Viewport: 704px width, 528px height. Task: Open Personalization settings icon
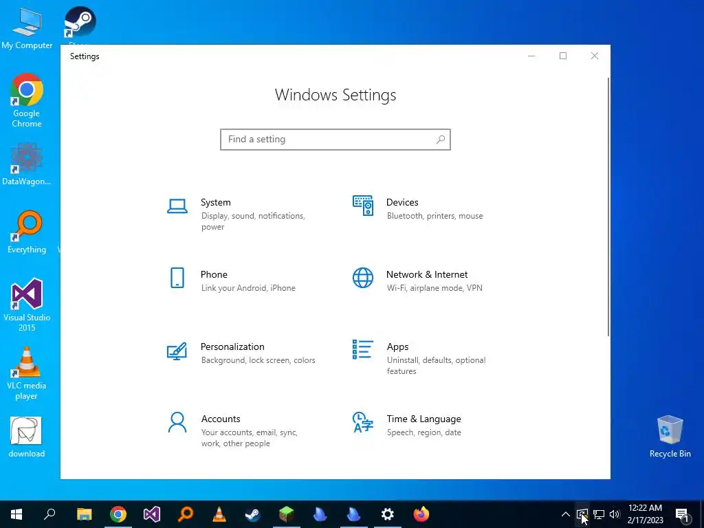click(177, 351)
